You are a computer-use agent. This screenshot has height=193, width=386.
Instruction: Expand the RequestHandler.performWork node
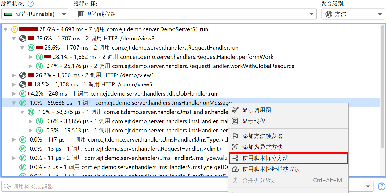(x=31, y=57)
